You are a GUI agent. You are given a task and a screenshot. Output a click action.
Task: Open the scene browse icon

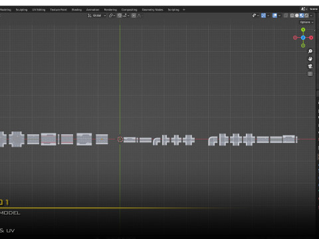click(304, 9)
